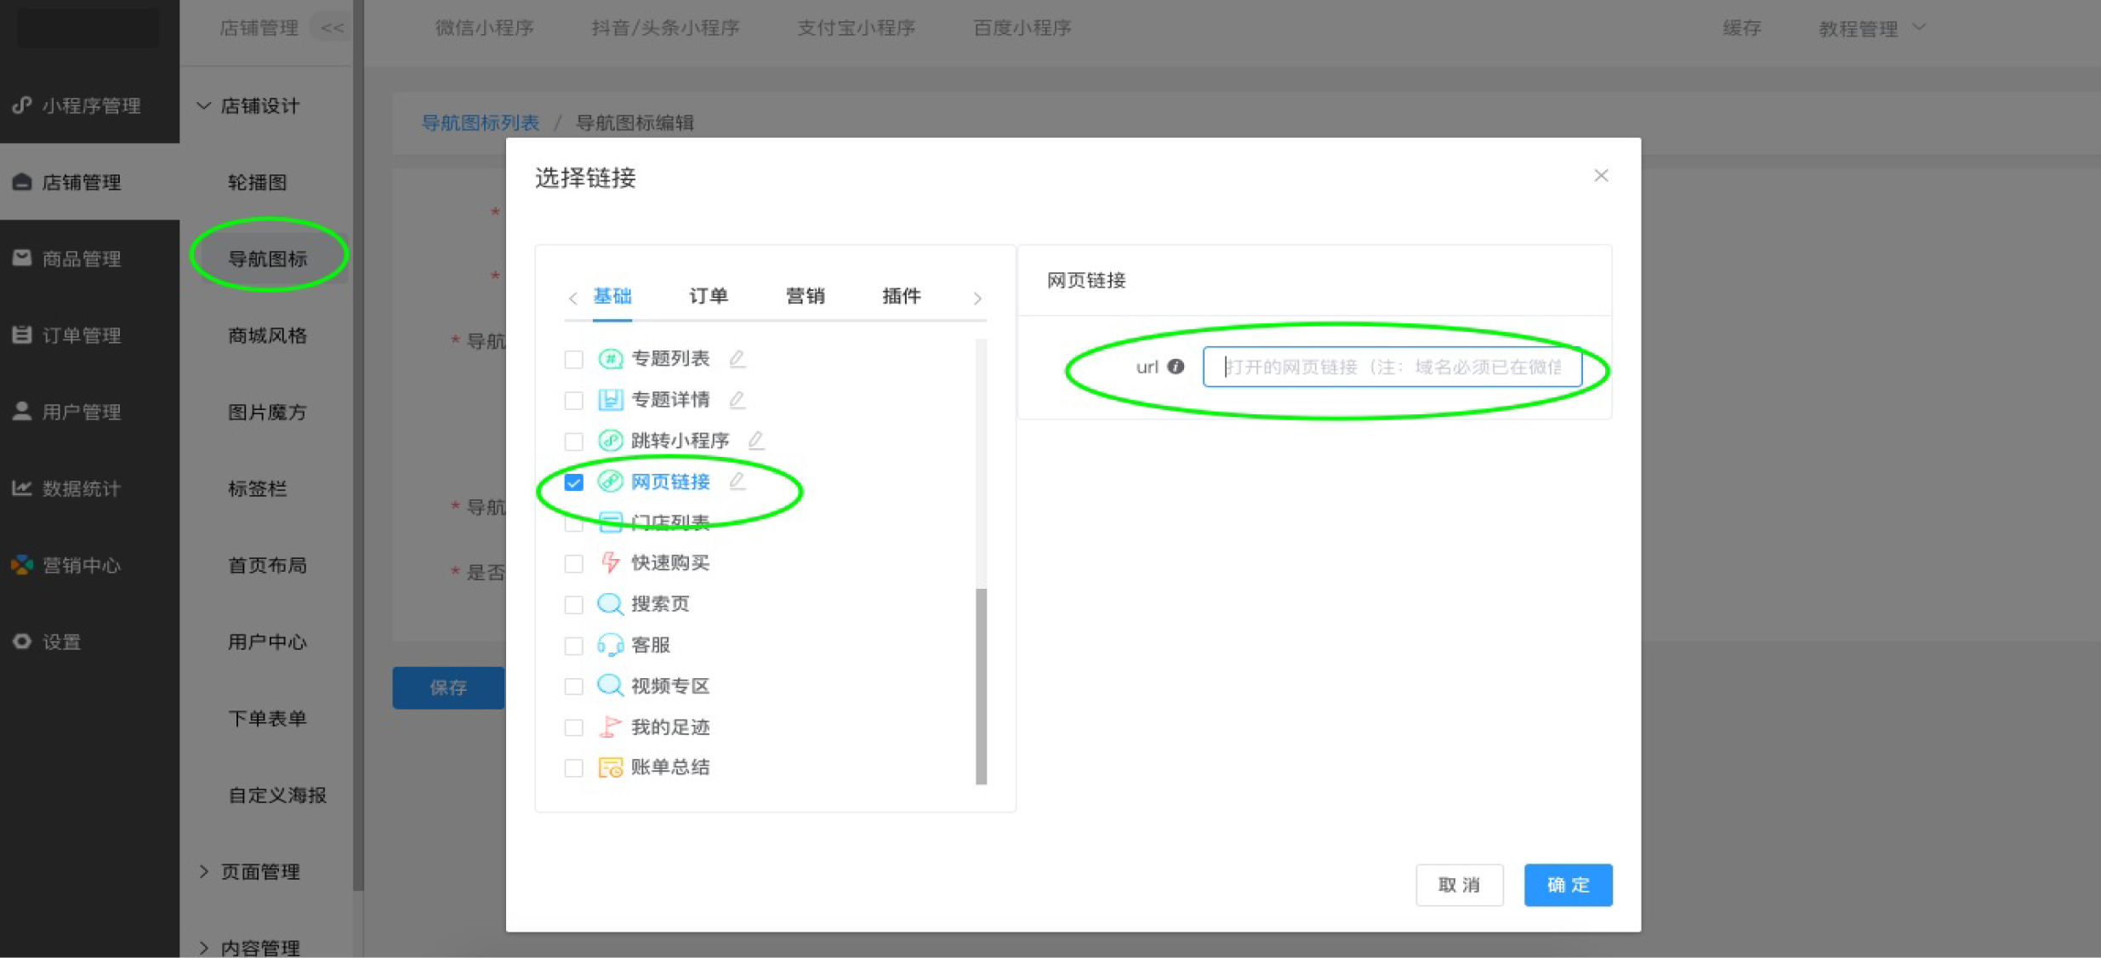
Task: Click the 快速购买 lightning icon
Action: click(610, 562)
